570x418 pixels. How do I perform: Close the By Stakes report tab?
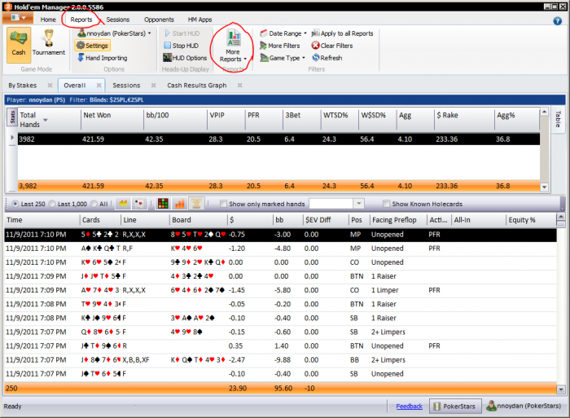50,85
